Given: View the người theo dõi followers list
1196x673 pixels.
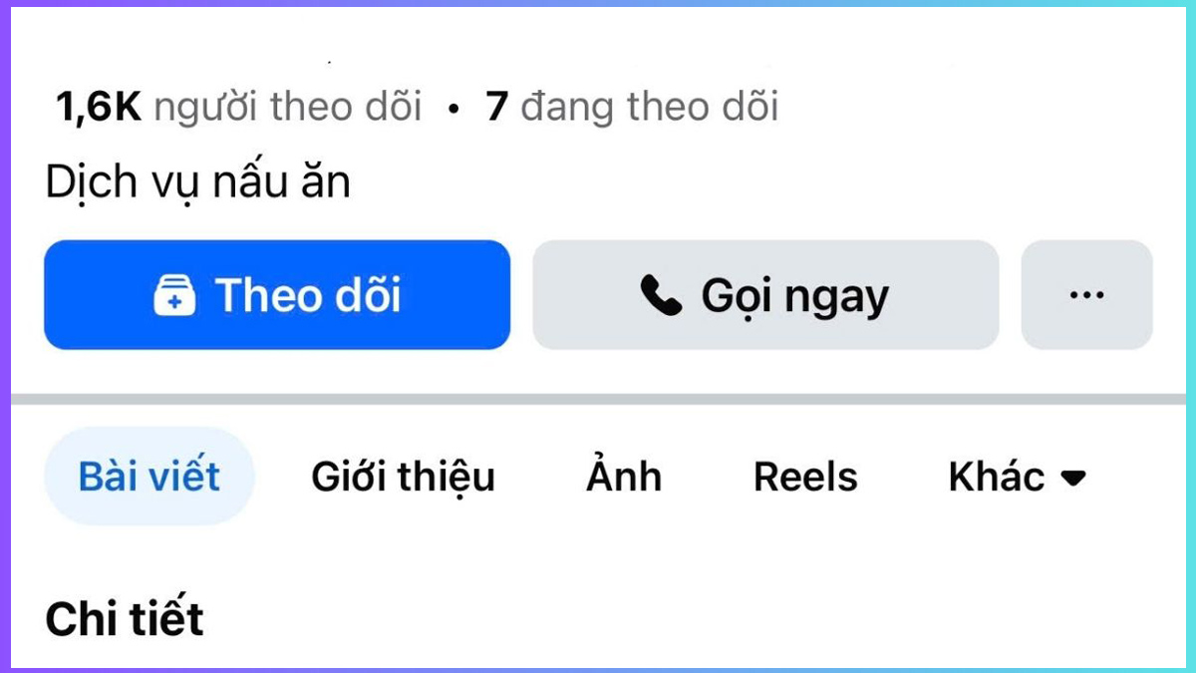Looking at the screenshot, I should click(x=288, y=107).
